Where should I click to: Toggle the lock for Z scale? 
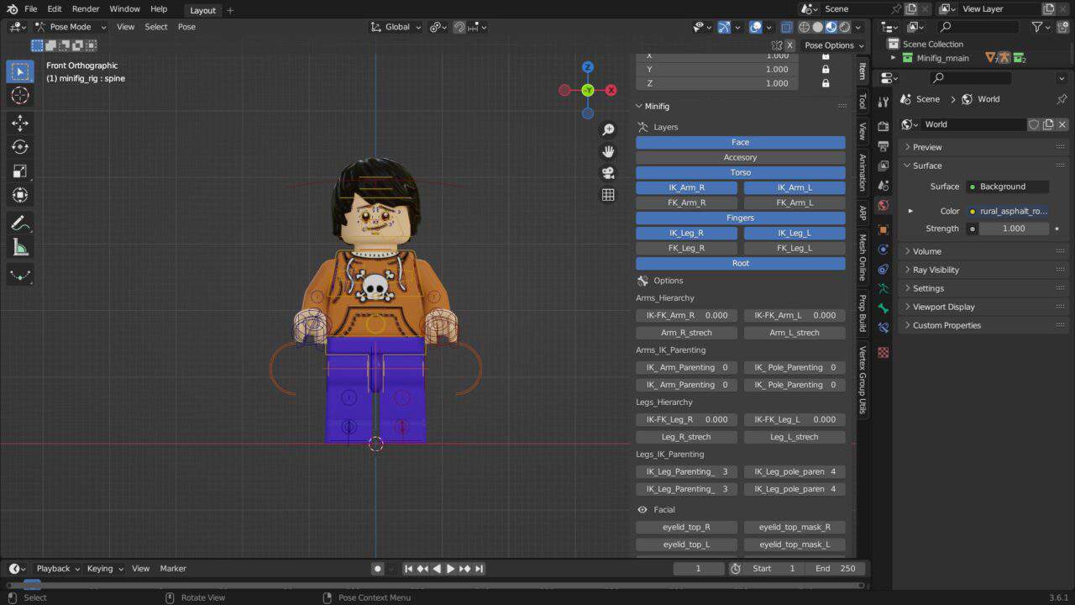[826, 83]
